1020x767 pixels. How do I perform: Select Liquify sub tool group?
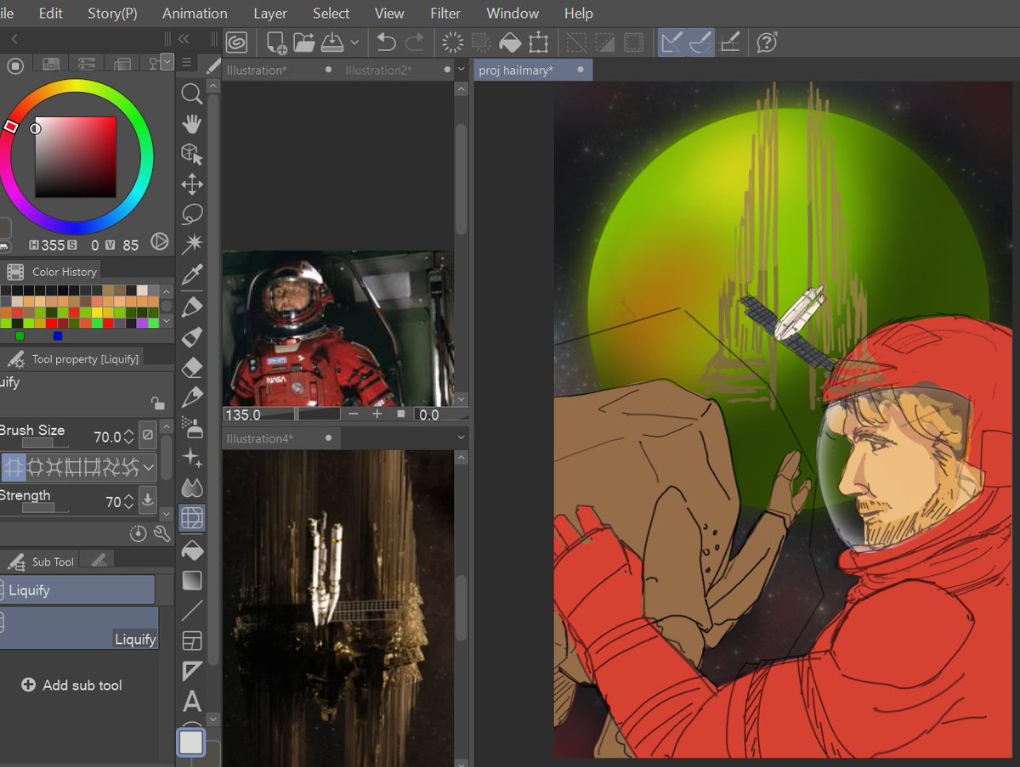pos(77,589)
